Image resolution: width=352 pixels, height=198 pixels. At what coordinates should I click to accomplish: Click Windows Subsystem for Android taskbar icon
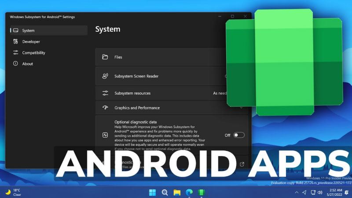[x=202, y=192]
